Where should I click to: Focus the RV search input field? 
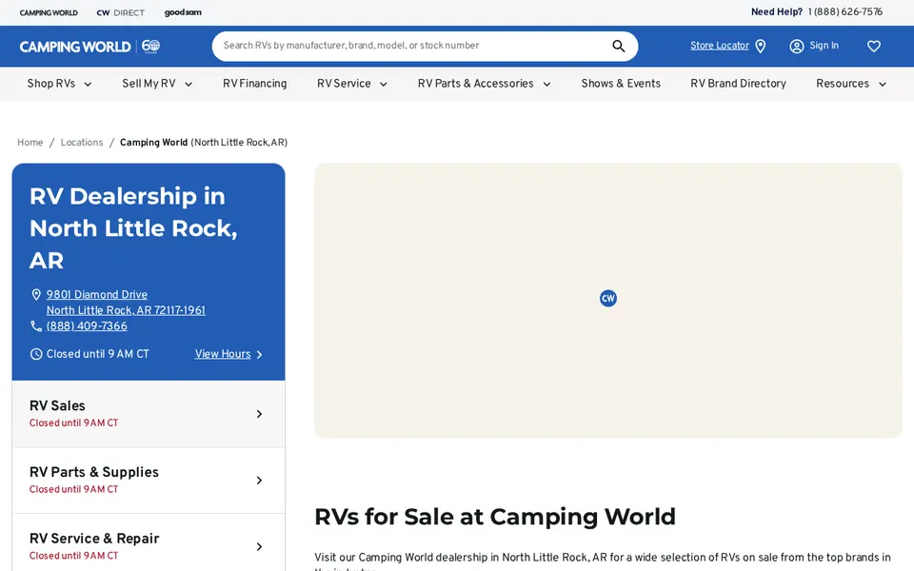(410, 46)
